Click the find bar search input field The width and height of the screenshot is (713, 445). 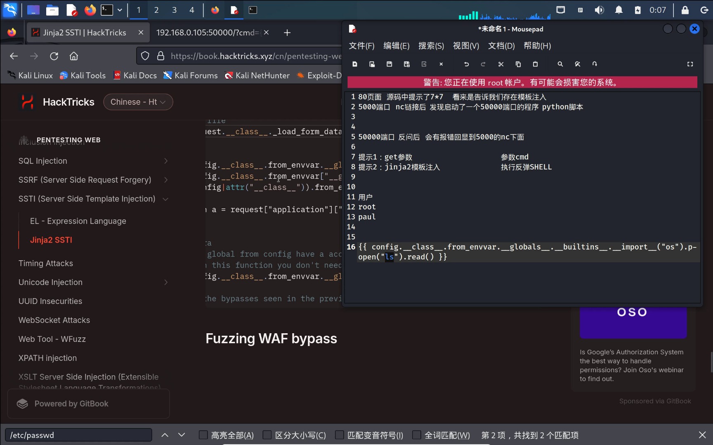78,435
